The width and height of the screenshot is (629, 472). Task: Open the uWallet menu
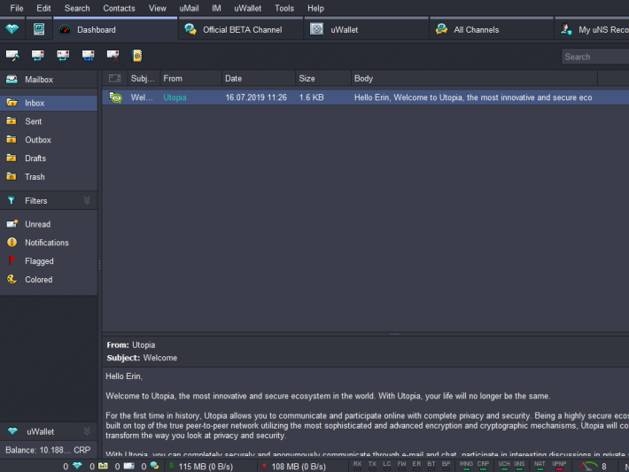247,8
